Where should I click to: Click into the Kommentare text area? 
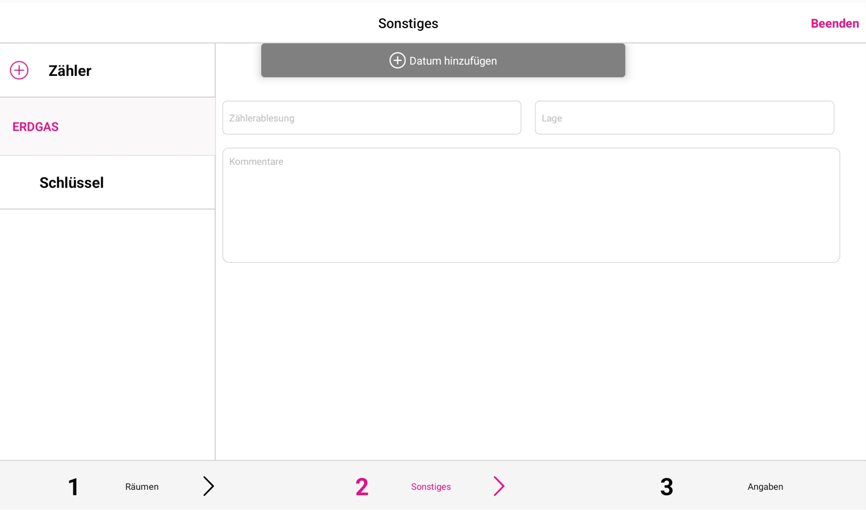pos(531,205)
